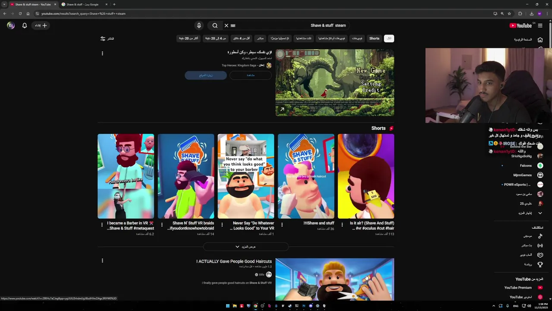Open the POWR eSports subscription channel
The height and width of the screenshot is (311, 552).
click(x=522, y=184)
